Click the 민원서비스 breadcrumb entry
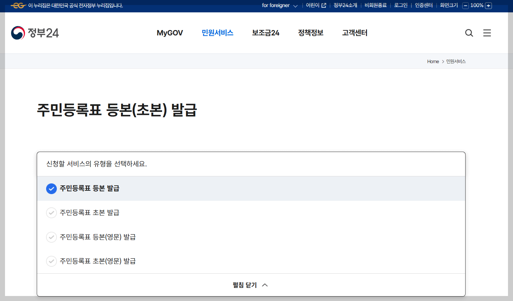This screenshot has width=513, height=301. point(456,61)
